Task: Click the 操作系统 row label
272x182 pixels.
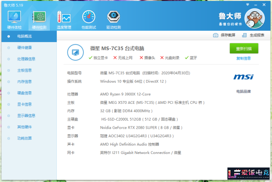Action: tap(75, 81)
